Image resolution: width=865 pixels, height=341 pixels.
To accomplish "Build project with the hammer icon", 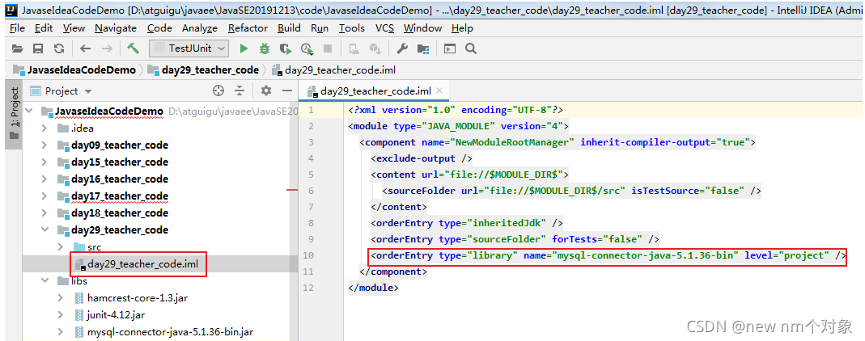I will click(x=133, y=48).
